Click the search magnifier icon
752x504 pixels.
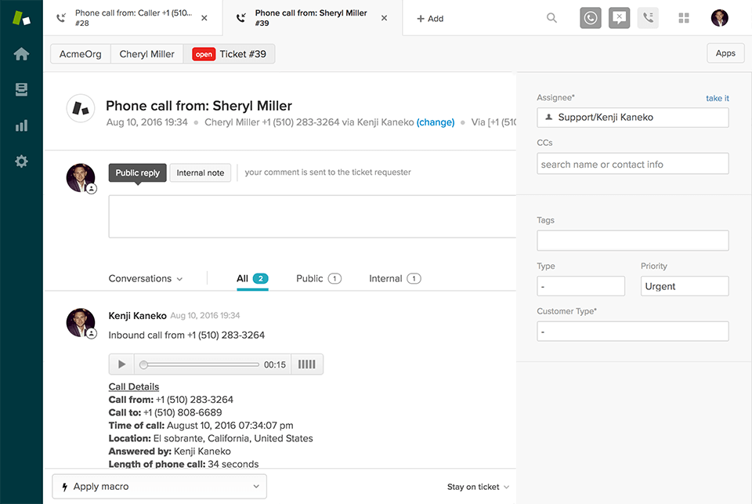(x=552, y=18)
